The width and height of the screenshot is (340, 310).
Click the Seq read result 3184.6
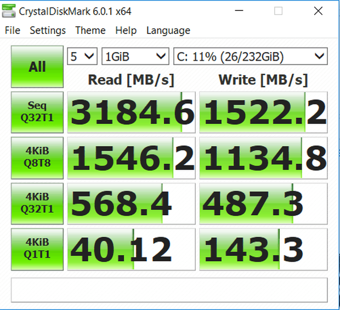pos(131,112)
